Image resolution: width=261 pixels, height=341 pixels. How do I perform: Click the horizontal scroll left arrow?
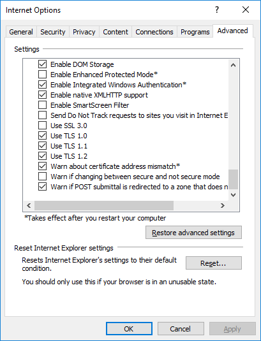click(x=29, y=205)
